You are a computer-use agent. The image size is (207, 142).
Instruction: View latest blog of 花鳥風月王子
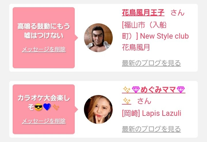(151, 63)
